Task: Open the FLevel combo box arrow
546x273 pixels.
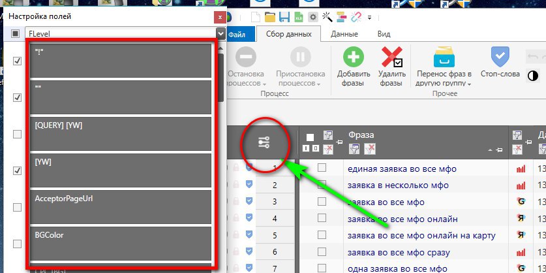Action: [x=220, y=33]
